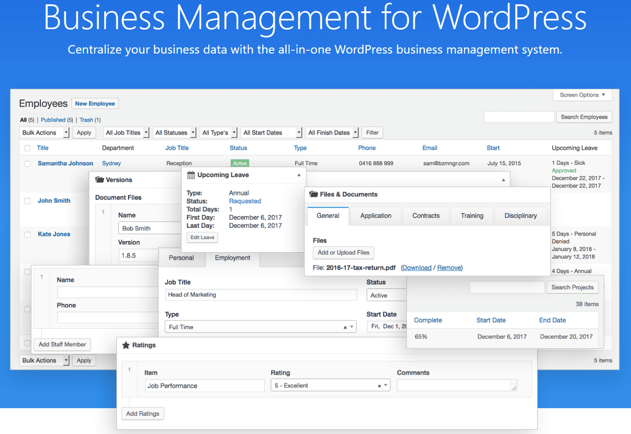Click the Versions folder icon
Screen dimensions: 631x434
[99, 179]
